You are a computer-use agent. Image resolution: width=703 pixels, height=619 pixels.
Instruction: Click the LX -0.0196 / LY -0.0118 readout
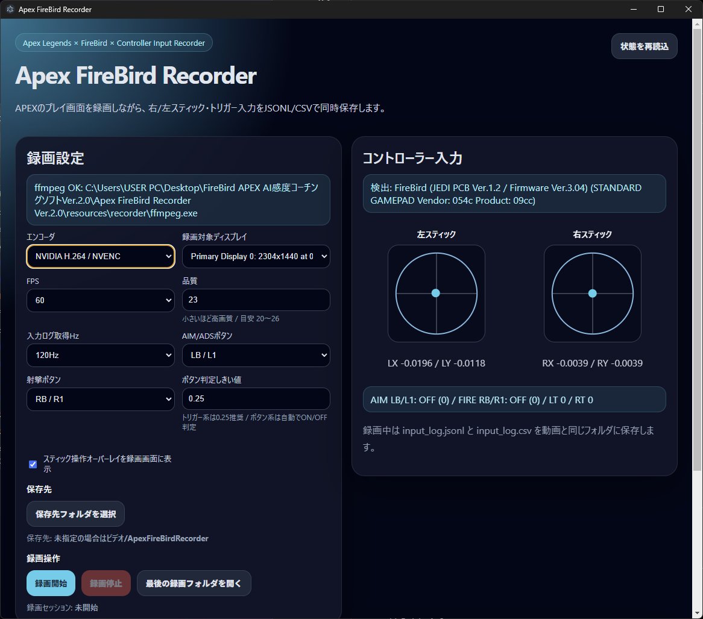click(437, 363)
